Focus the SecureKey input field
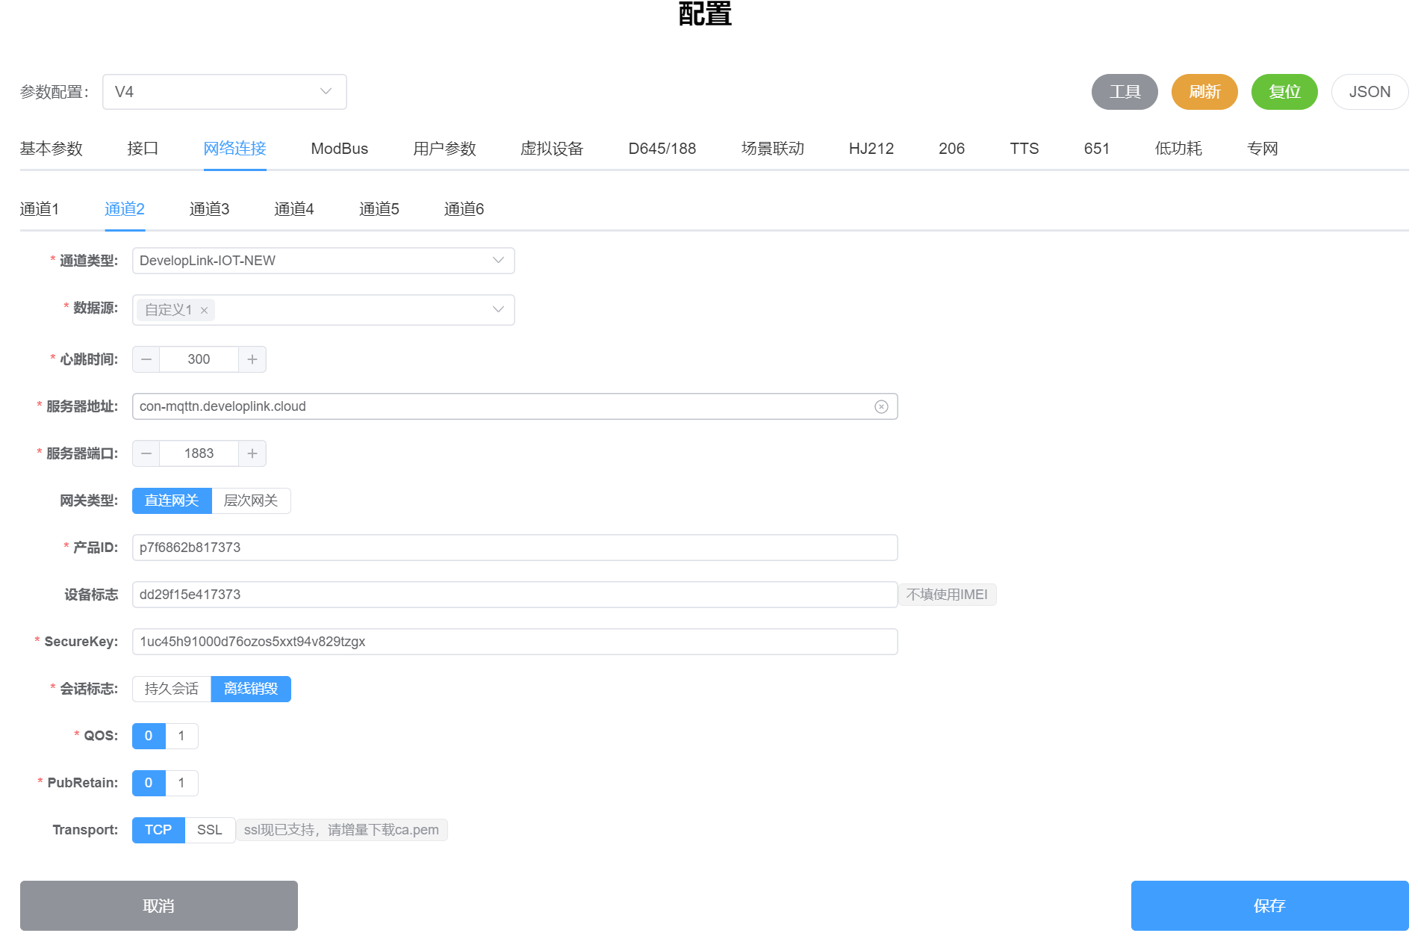This screenshot has height=936, width=1418. tap(515, 642)
